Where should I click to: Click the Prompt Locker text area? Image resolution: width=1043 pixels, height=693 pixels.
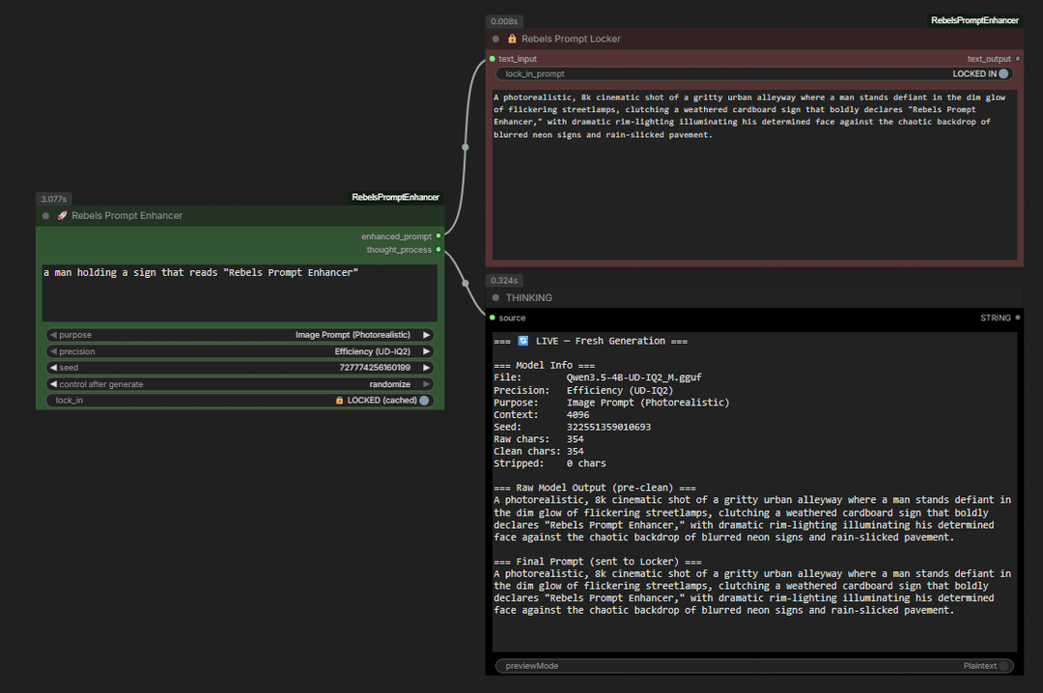pos(754,174)
